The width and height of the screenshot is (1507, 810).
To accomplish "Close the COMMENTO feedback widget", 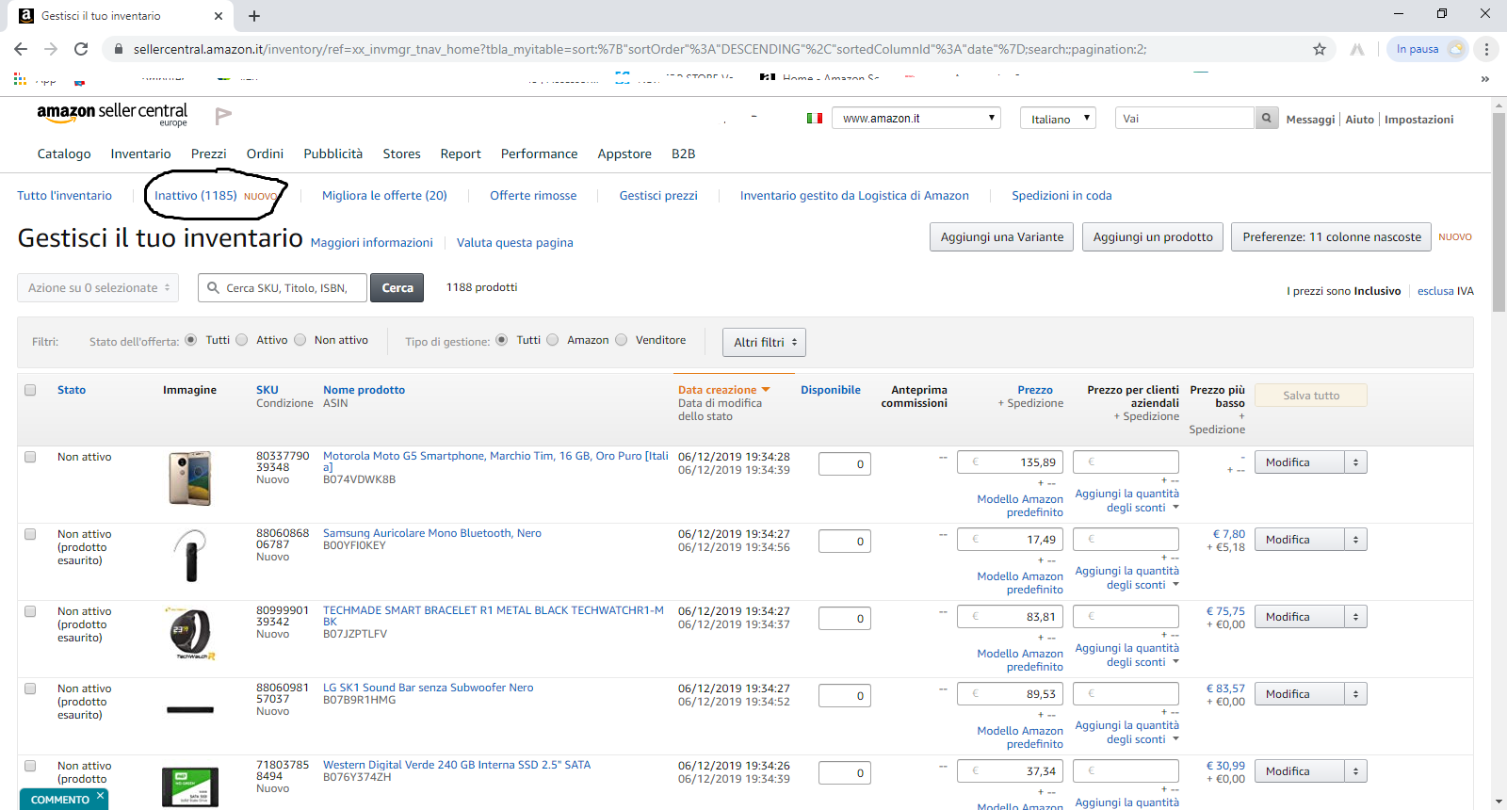I will coord(100,796).
